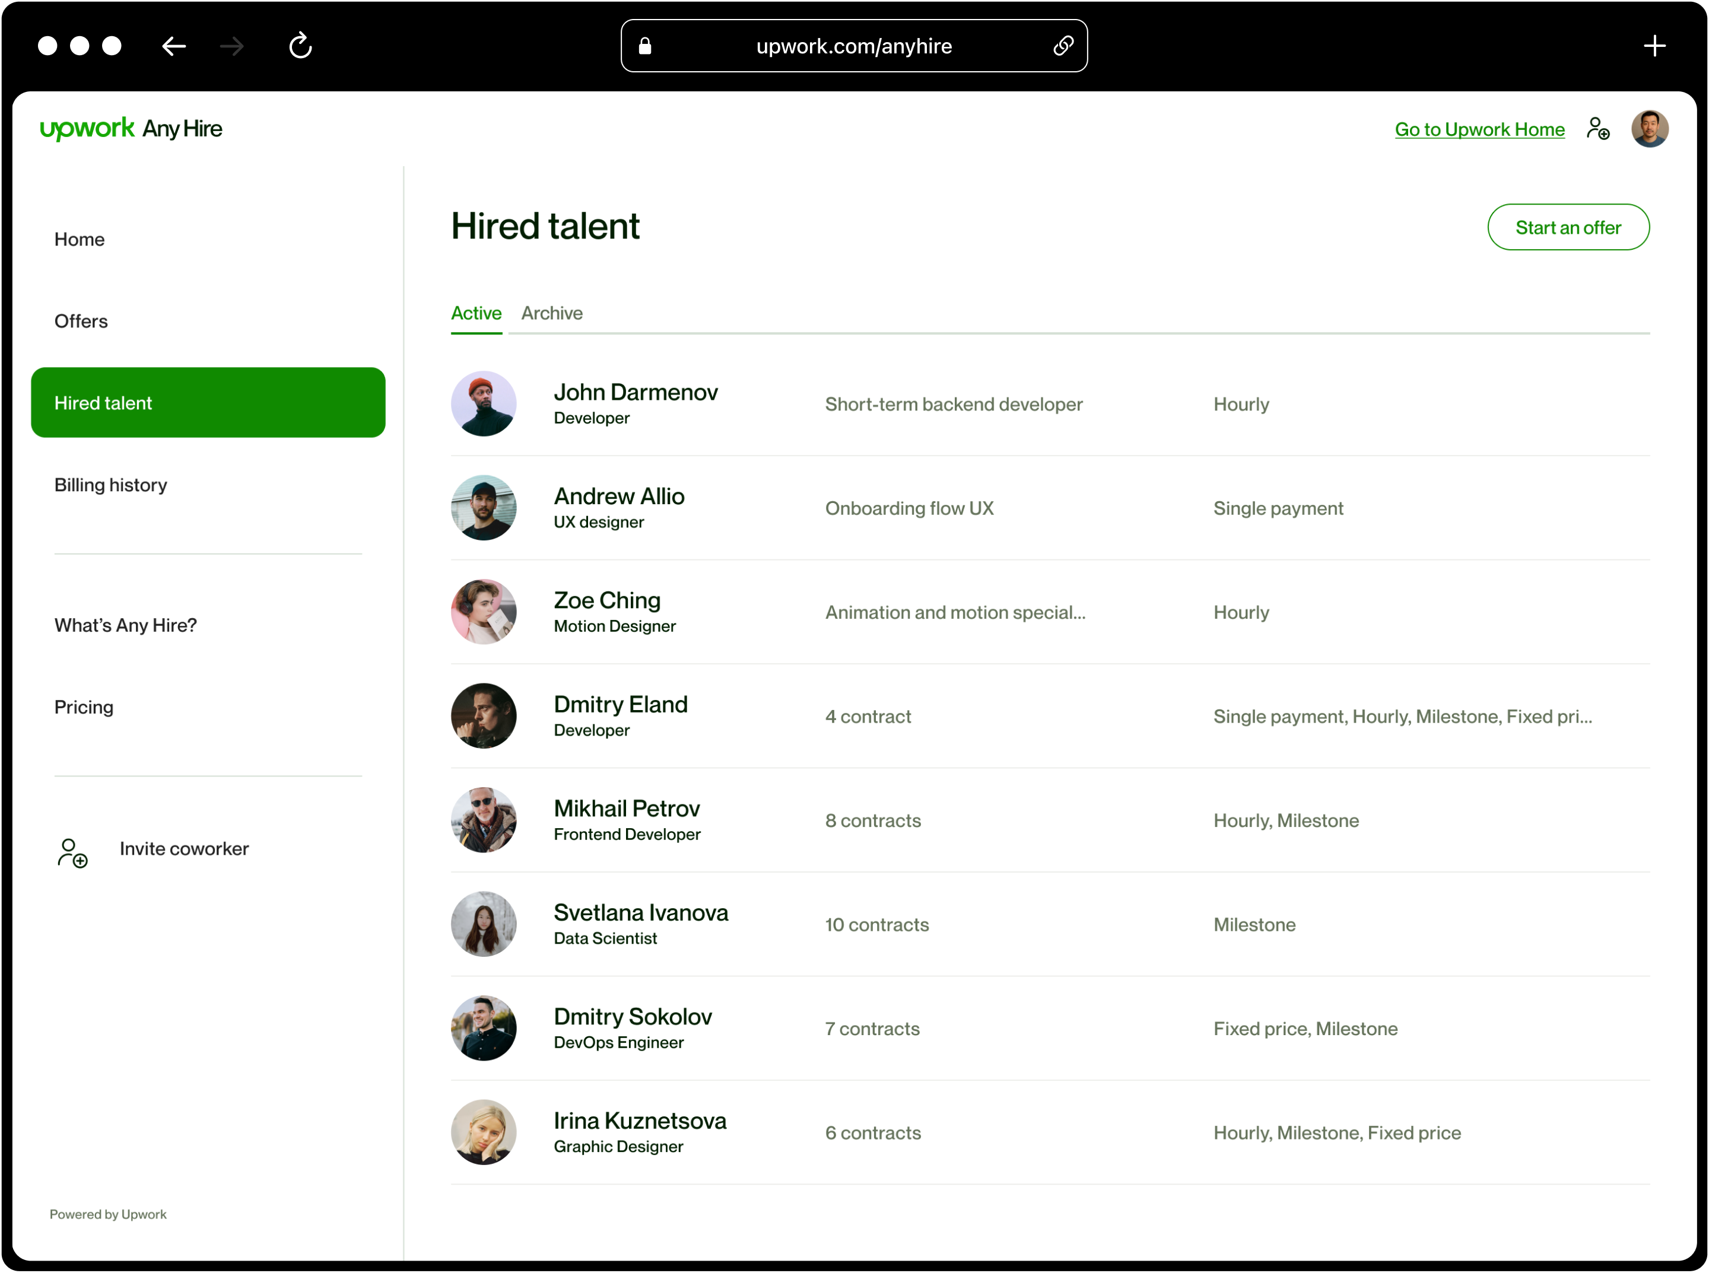Click Svetlana Ivanova's avatar photo
The width and height of the screenshot is (1709, 1273).
coord(484,924)
